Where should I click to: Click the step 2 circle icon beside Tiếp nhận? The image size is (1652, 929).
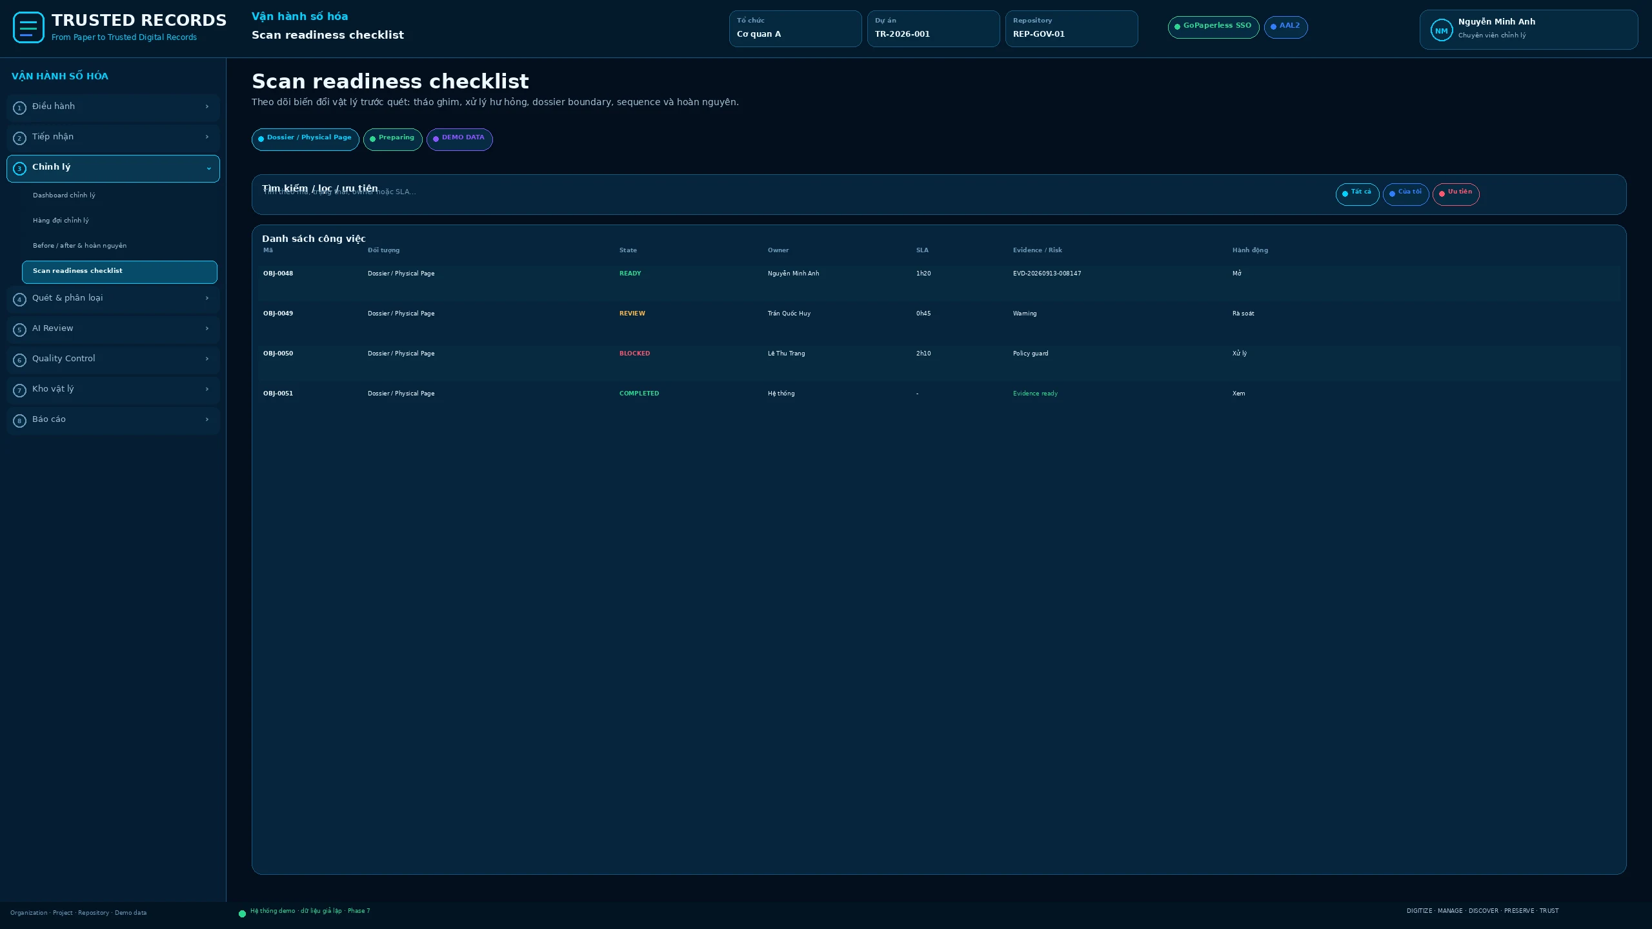19,138
